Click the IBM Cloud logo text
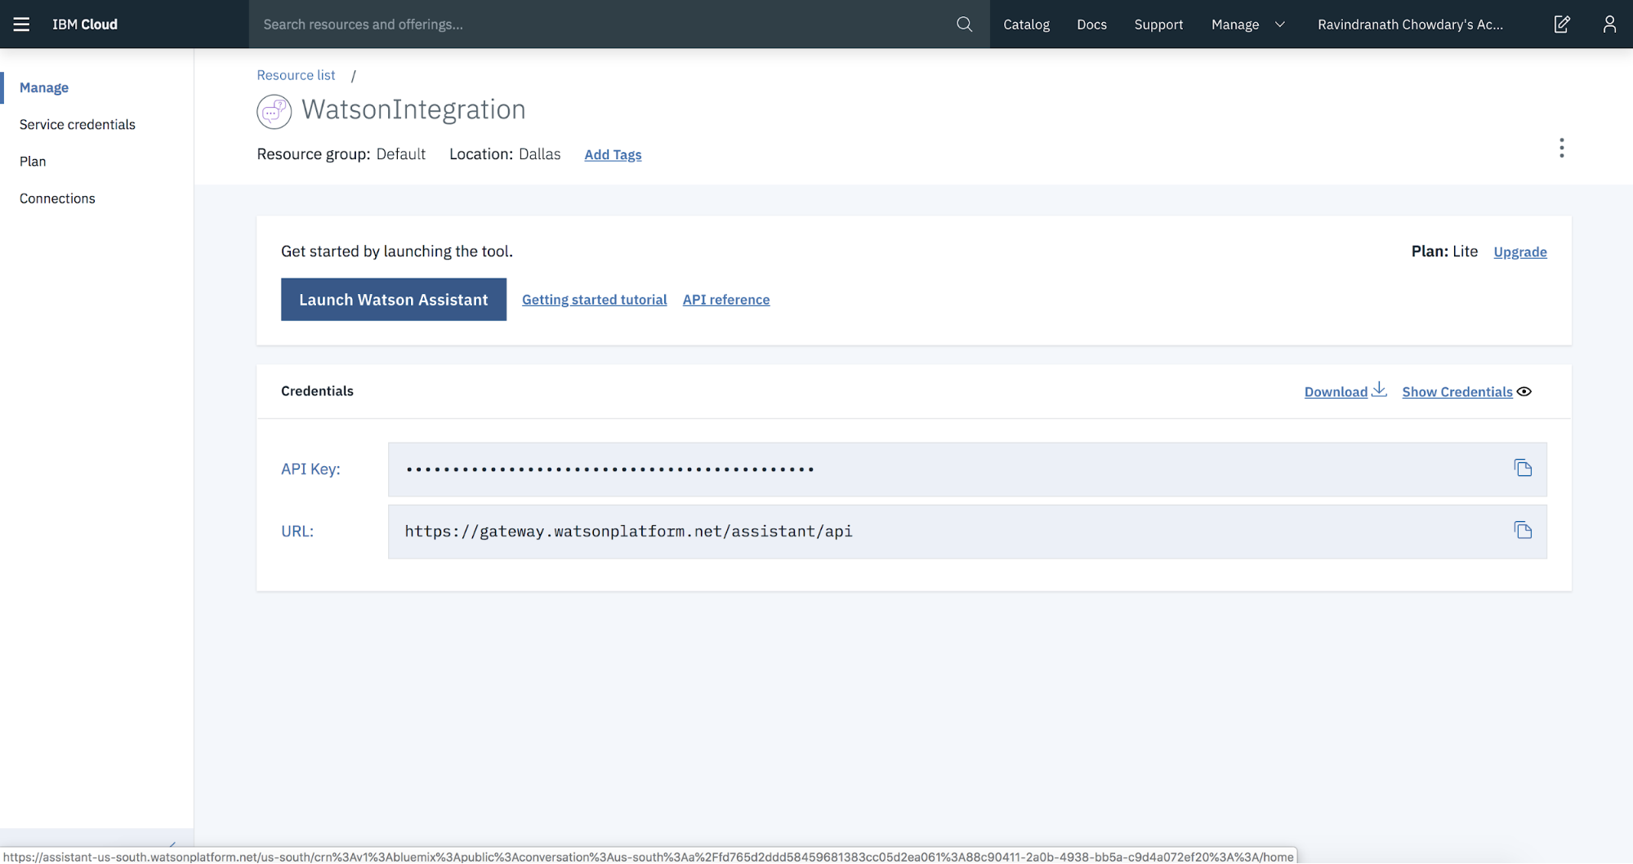1633x864 pixels. (85, 24)
